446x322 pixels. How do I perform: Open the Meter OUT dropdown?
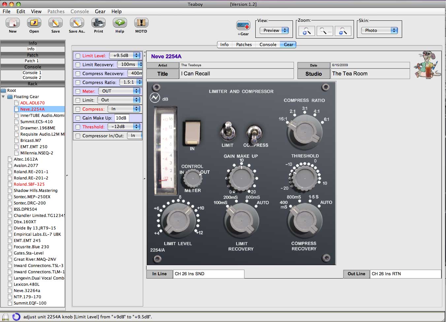(119, 91)
